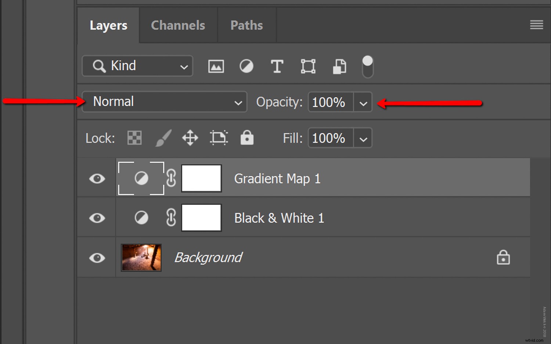The image size is (551, 344).
Task: Click the Background layer thumbnail
Action: (x=141, y=258)
